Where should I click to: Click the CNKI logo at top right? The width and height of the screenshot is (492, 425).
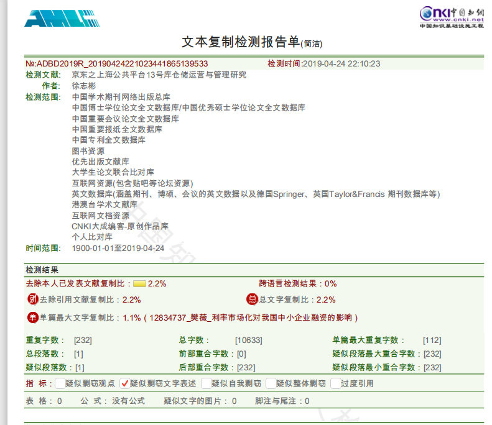tap(452, 17)
